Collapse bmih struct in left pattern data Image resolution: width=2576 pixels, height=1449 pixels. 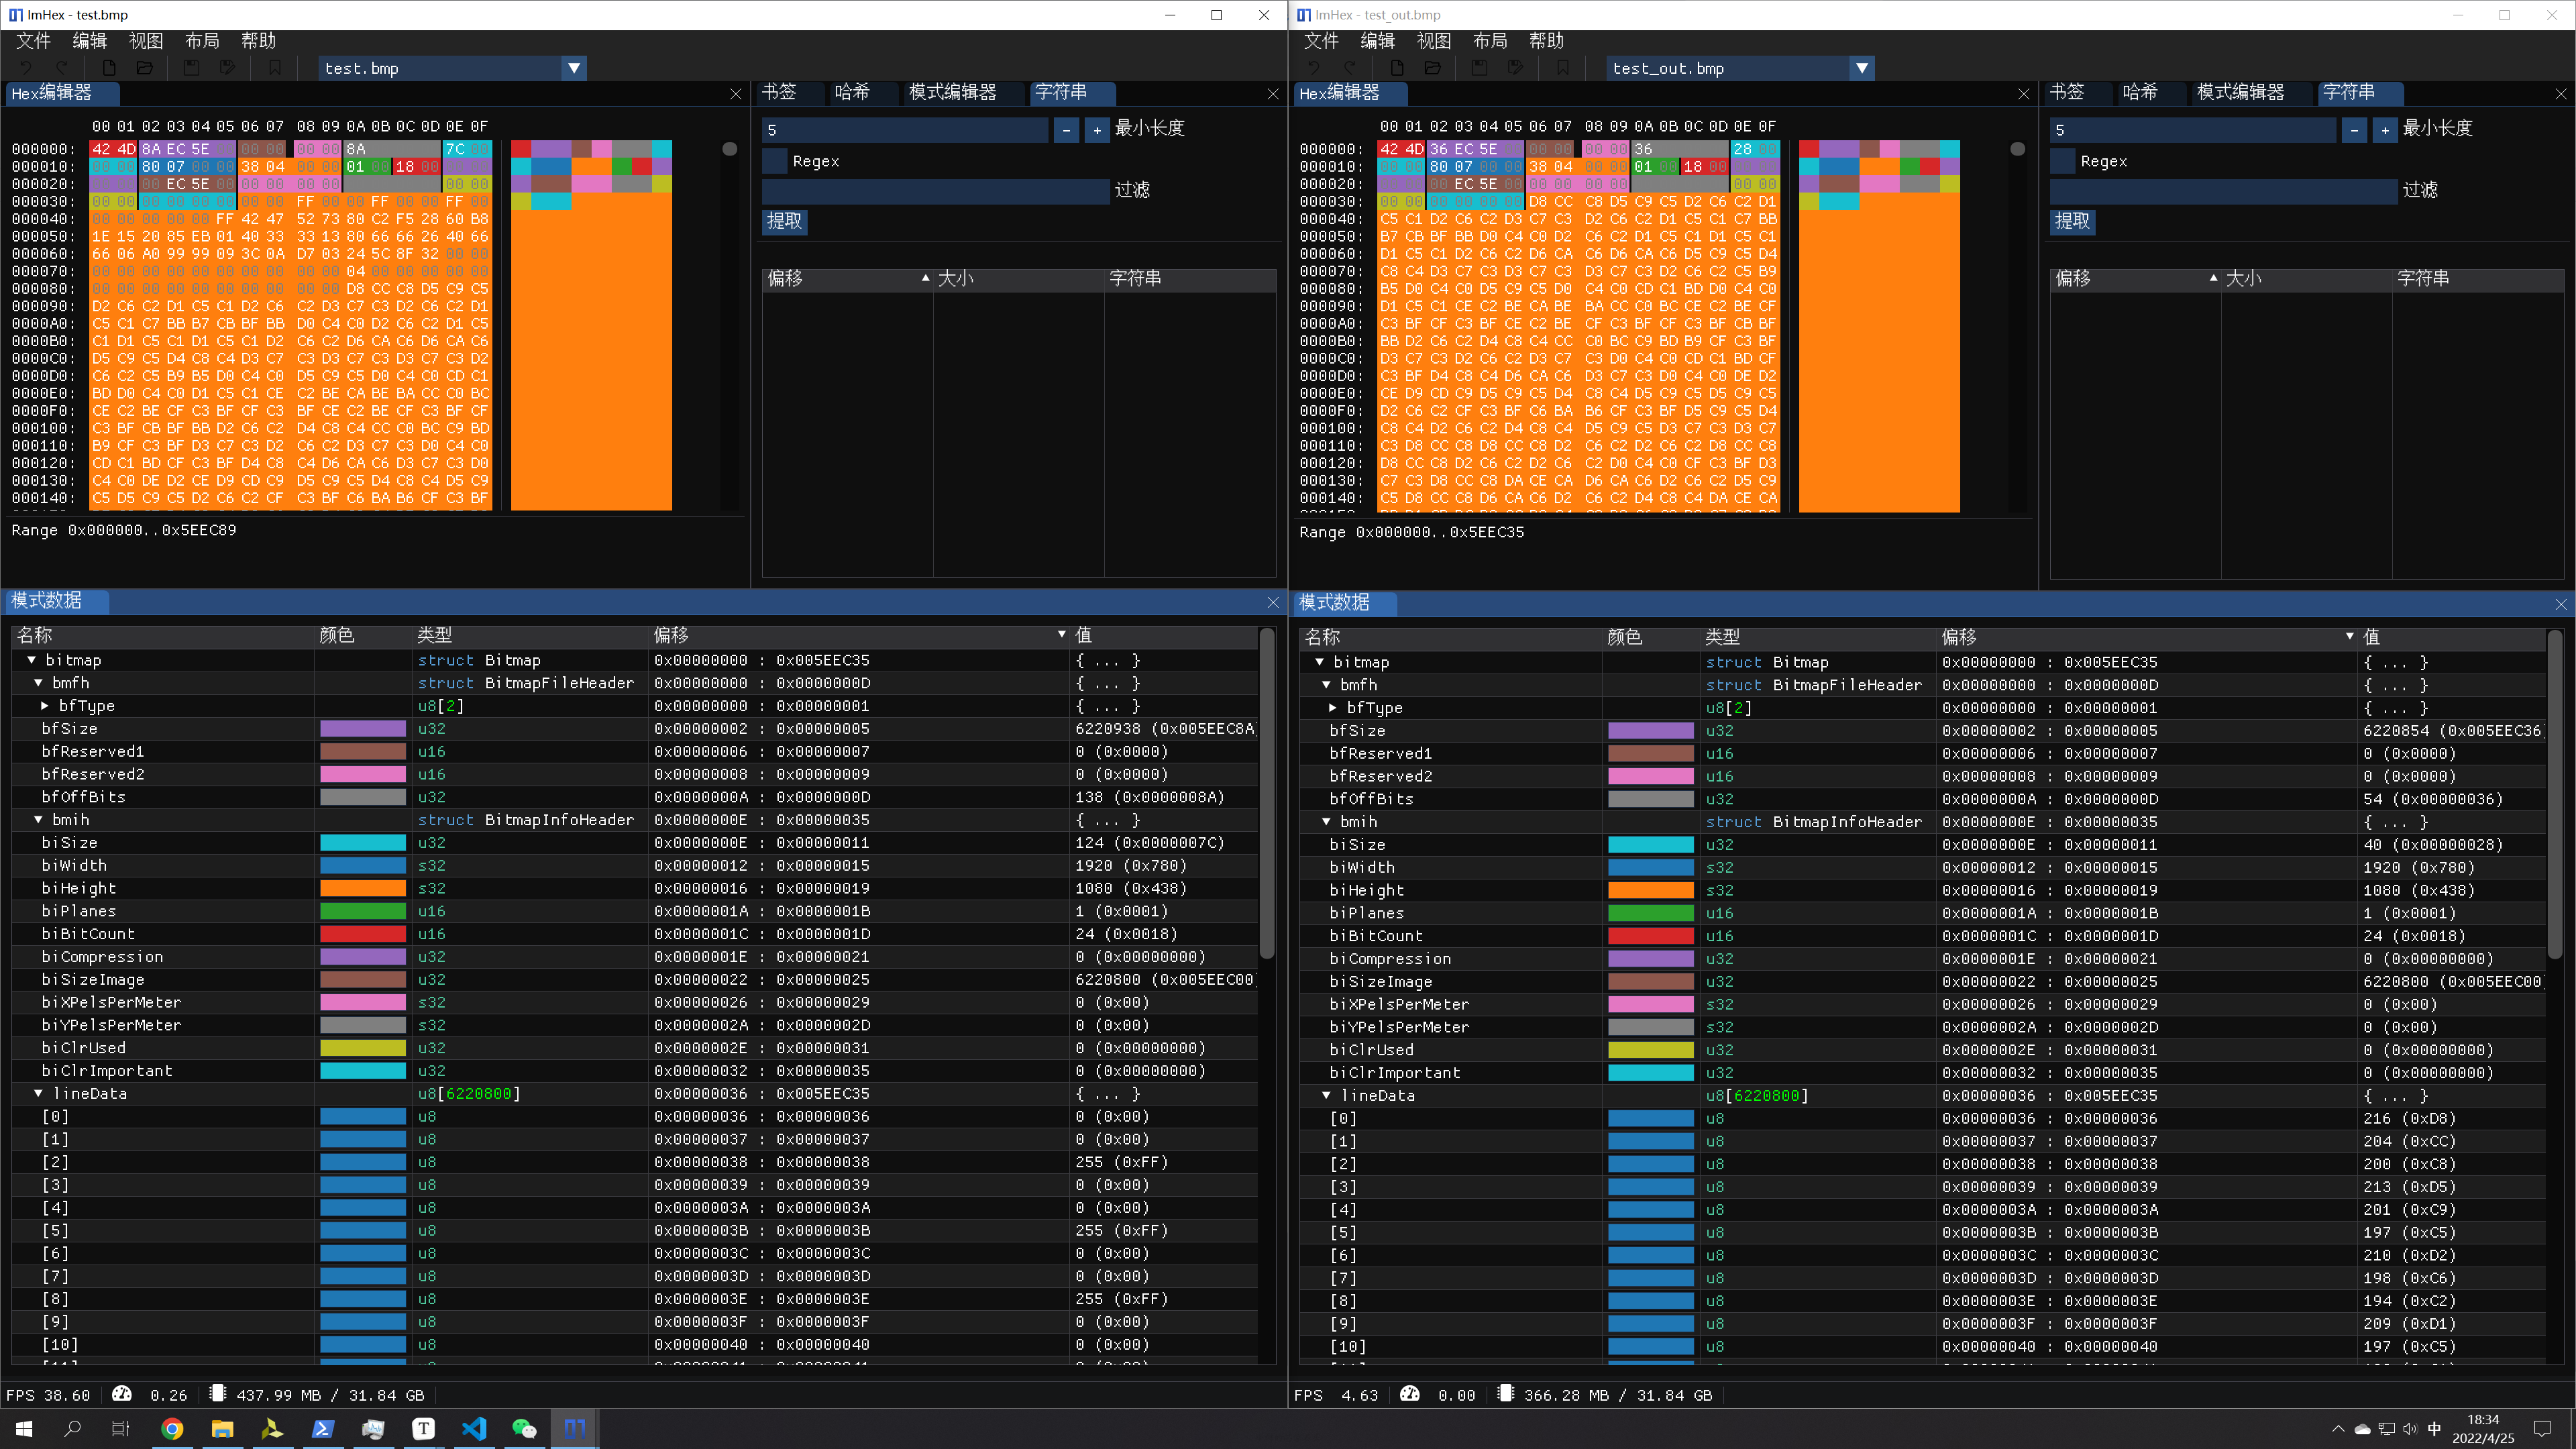38,820
